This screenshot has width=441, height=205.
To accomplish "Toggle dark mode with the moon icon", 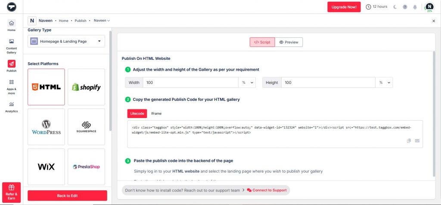I will [x=395, y=7].
